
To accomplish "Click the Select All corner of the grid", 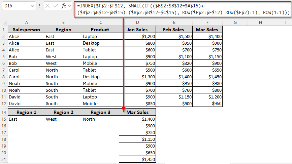I will 4,23.
